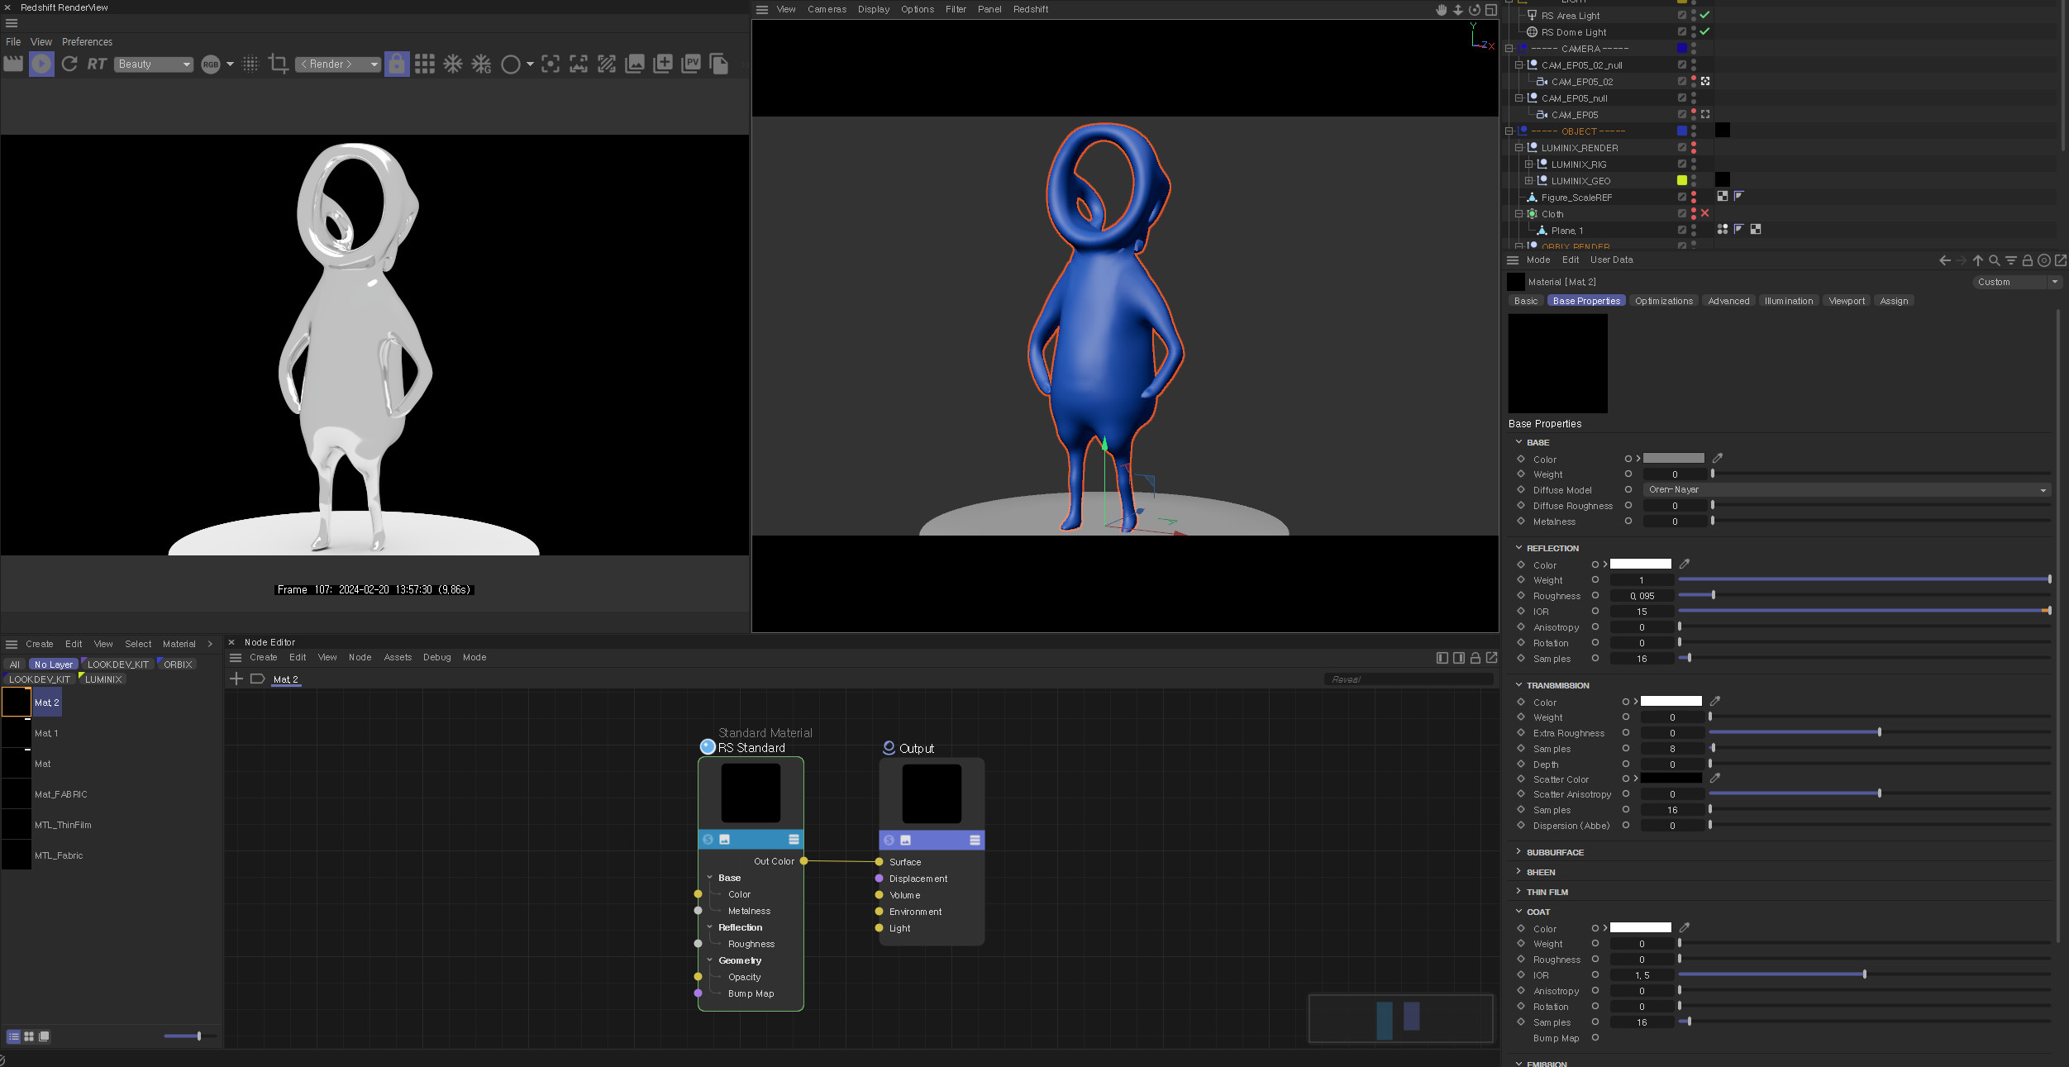
Task: Toggle RS Dome Light enable checkmark
Action: pyautogui.click(x=1704, y=32)
